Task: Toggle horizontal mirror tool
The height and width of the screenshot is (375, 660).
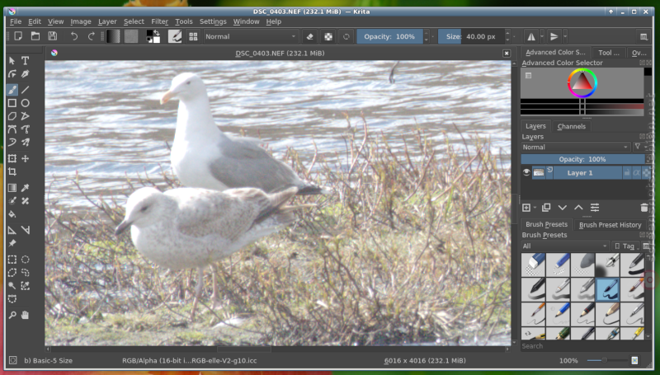Action: 531,36
